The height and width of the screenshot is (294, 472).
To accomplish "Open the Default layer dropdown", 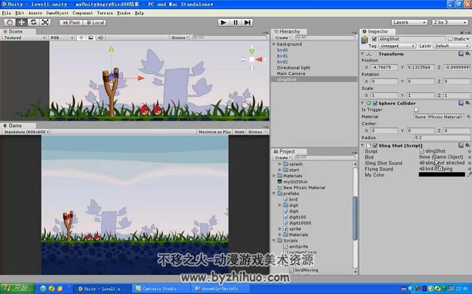I will (x=451, y=46).
